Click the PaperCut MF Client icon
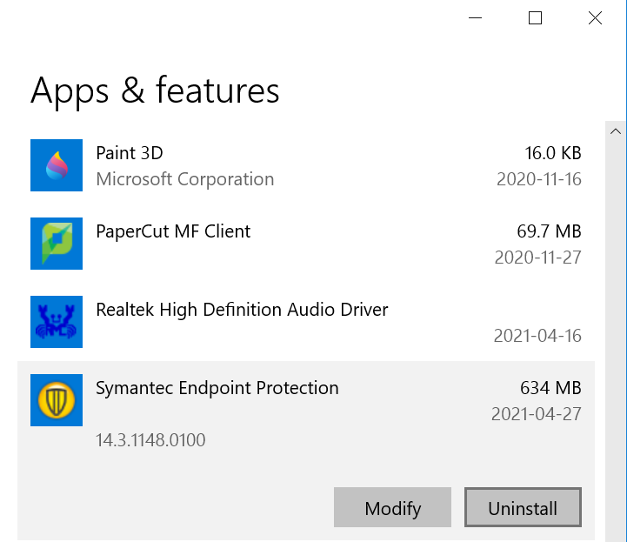The width and height of the screenshot is (627, 542). tap(57, 244)
